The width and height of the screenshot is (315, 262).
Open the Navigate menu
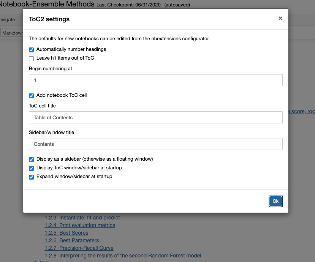point(8,20)
